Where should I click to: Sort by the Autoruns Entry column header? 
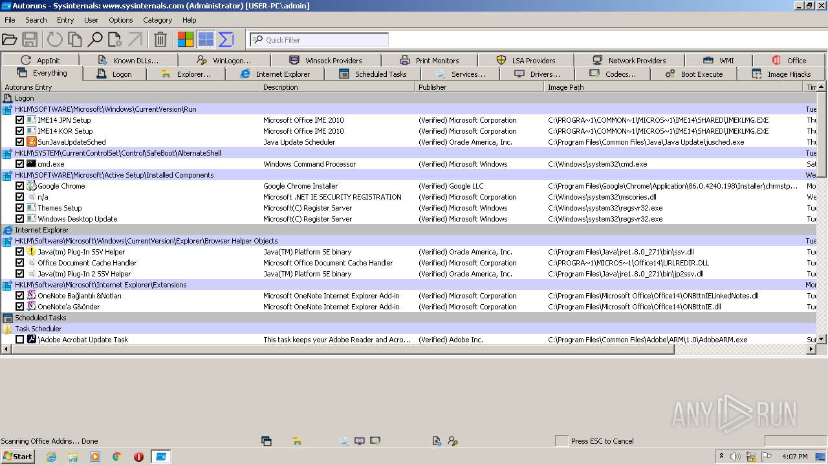[x=130, y=87]
